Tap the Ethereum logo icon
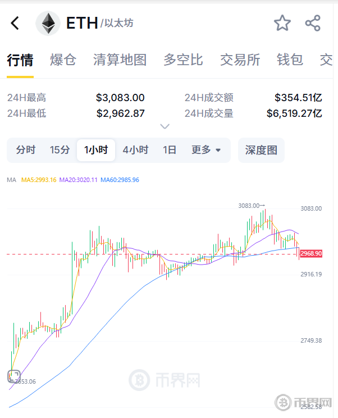338x418 pixels. click(48, 23)
